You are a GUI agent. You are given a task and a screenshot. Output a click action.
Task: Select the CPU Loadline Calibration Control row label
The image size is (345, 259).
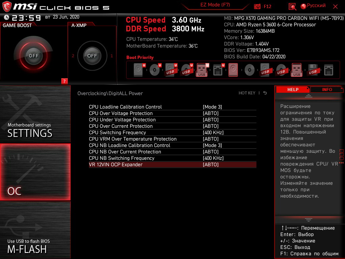click(x=125, y=107)
